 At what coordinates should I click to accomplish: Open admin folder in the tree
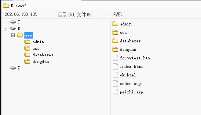click(38, 42)
